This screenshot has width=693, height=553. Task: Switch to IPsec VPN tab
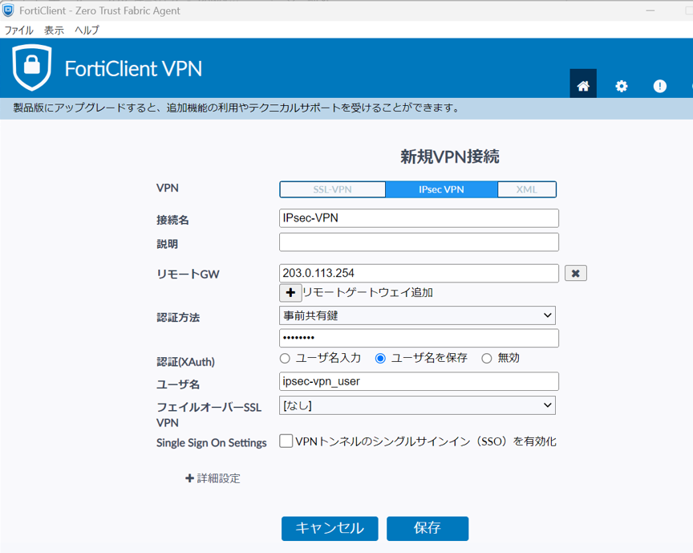pos(441,189)
